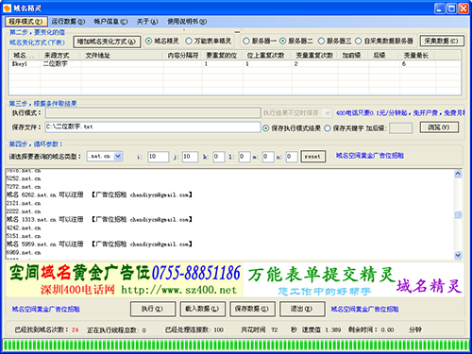Click the 5959.net.cn 可以注册 result line
This screenshot has height=354, width=472.
(99, 244)
